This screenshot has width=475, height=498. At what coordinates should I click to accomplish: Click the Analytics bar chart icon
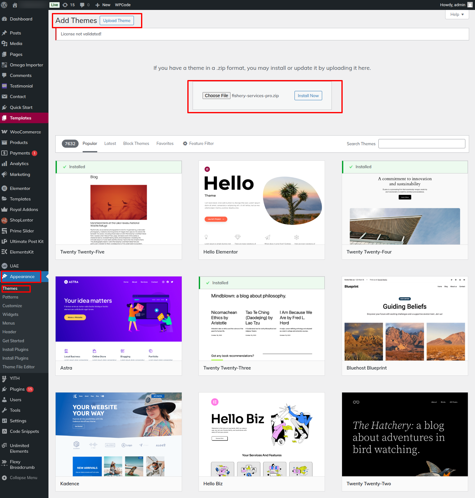[4, 164]
